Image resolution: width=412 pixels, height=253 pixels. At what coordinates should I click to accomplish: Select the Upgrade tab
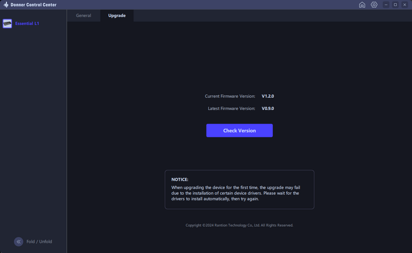pyautogui.click(x=117, y=16)
